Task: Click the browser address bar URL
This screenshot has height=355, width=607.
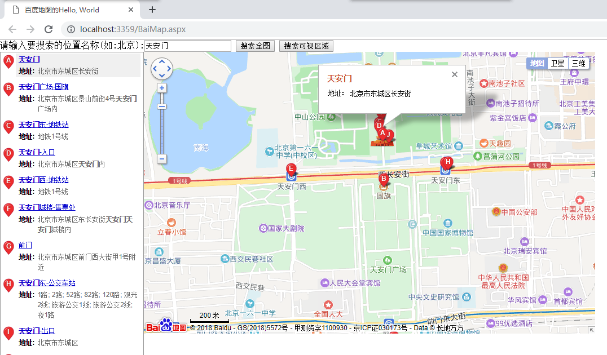Action: [x=133, y=29]
